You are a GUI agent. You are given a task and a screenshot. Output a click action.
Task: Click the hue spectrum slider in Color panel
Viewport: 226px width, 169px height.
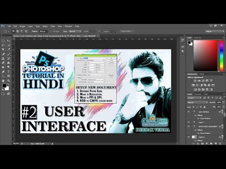tap(222, 55)
